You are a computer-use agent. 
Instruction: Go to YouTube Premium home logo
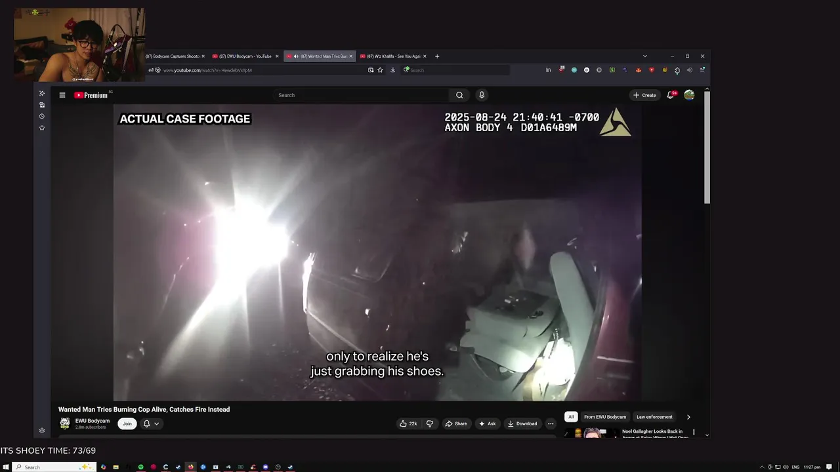click(x=93, y=95)
